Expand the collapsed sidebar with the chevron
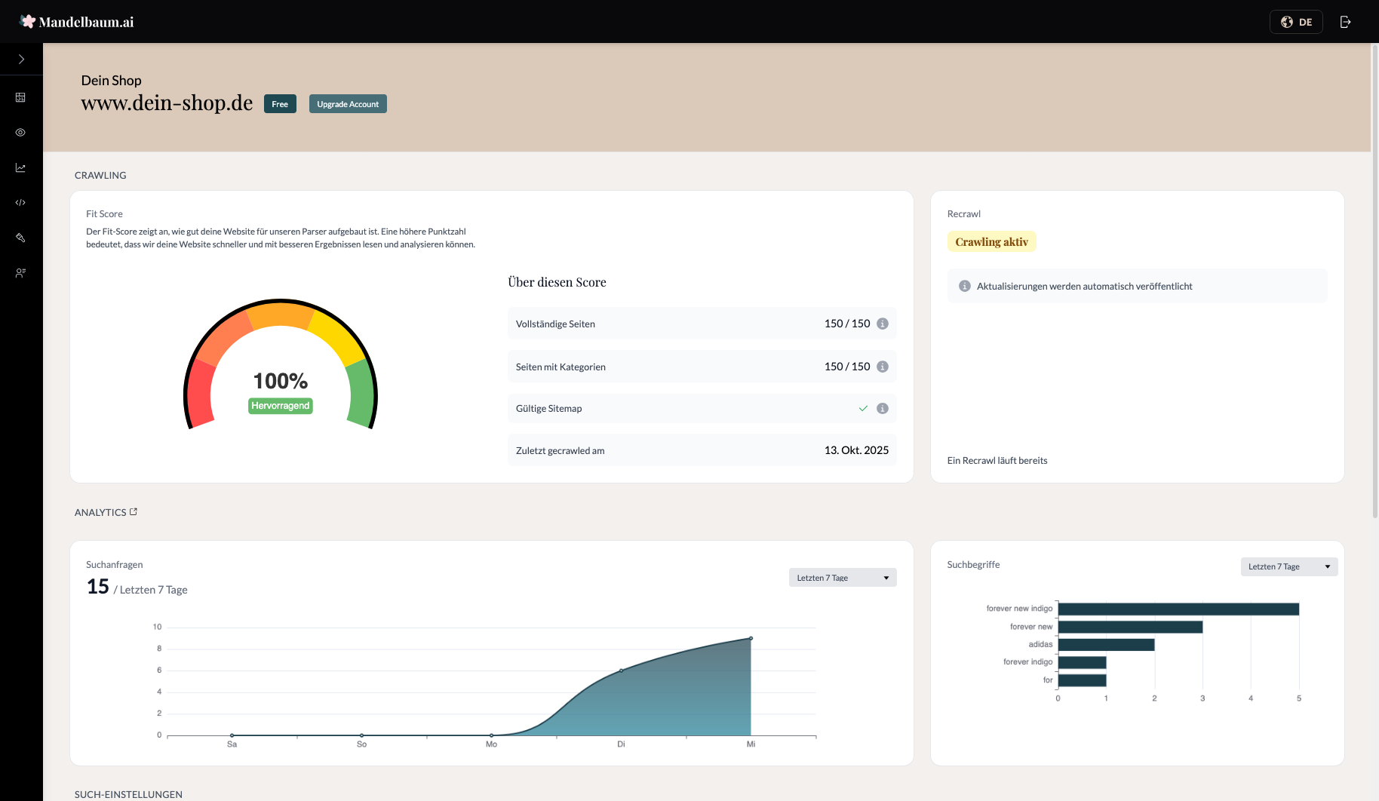Image resolution: width=1379 pixels, height=801 pixels. (20, 58)
